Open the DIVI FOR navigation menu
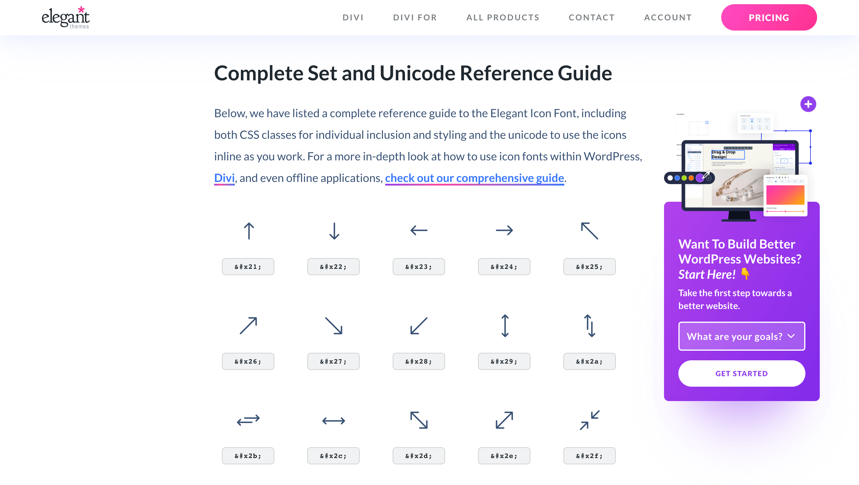859x485 pixels. 415,18
